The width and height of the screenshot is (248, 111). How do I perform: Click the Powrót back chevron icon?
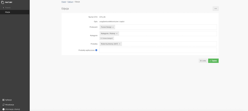3,8
